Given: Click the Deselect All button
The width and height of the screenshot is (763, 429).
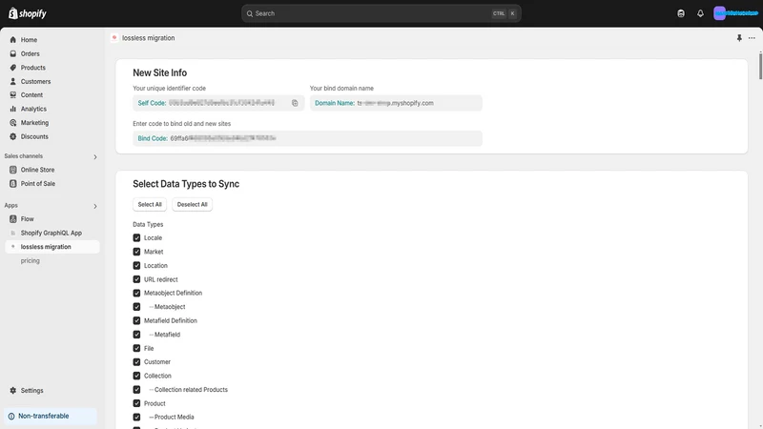Looking at the screenshot, I should tap(193, 204).
